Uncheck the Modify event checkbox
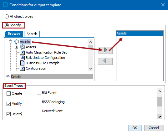168x135 pixels. pyautogui.click(x=8, y=104)
